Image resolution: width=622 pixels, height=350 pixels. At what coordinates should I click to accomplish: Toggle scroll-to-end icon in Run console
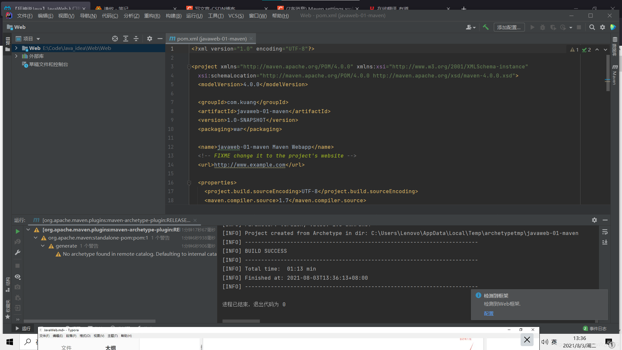(605, 242)
